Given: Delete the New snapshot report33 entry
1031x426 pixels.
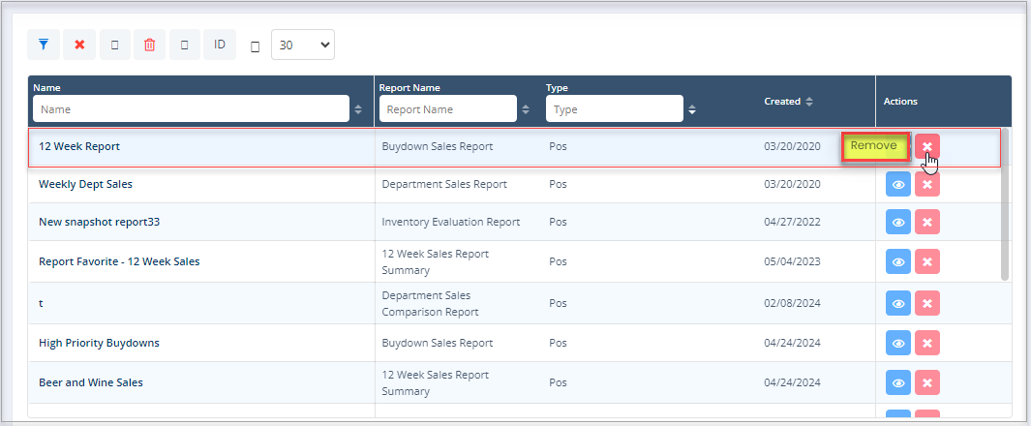Looking at the screenshot, I should (927, 222).
